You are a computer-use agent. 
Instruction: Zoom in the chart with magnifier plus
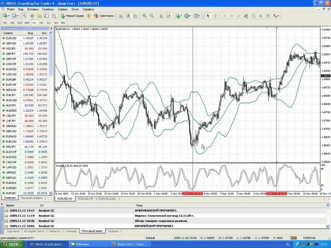click(x=144, y=16)
